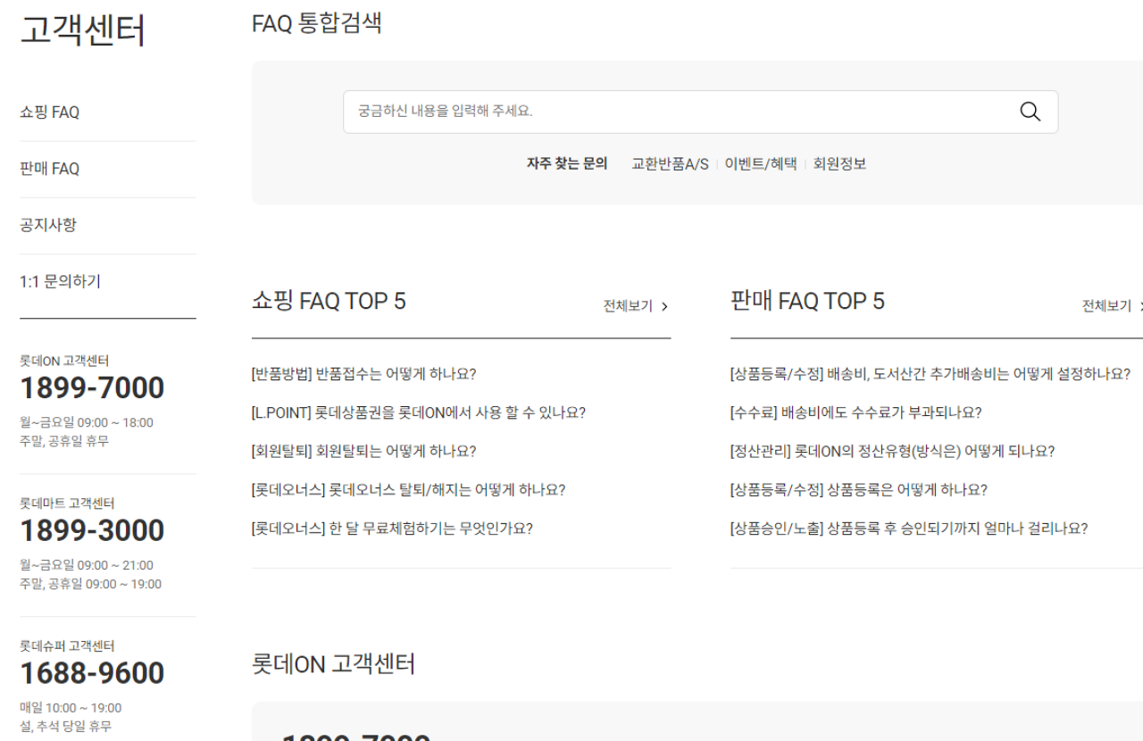Click 설, 추석 당일 휴무 note

[x=66, y=726]
